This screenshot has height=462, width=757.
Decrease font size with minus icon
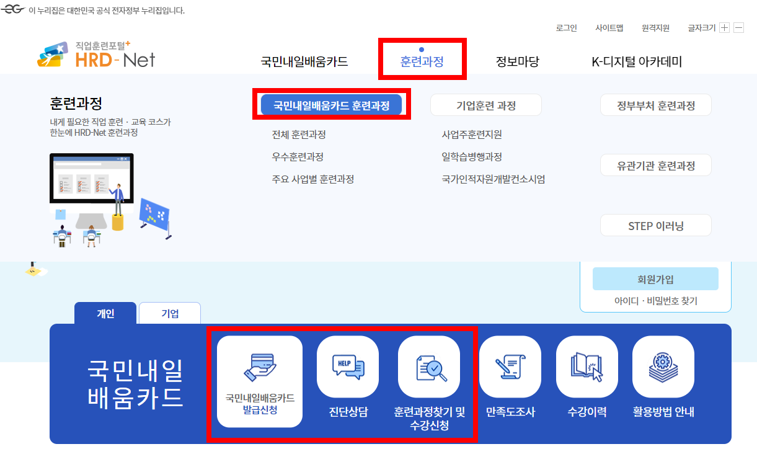[738, 28]
